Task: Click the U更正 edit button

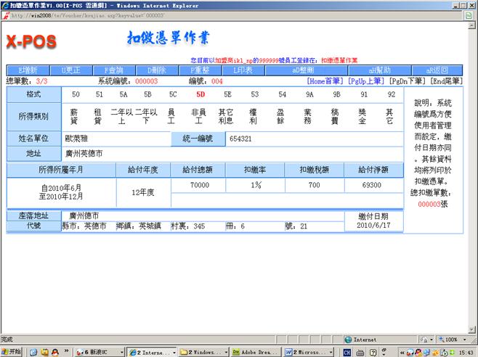Action: click(73, 70)
